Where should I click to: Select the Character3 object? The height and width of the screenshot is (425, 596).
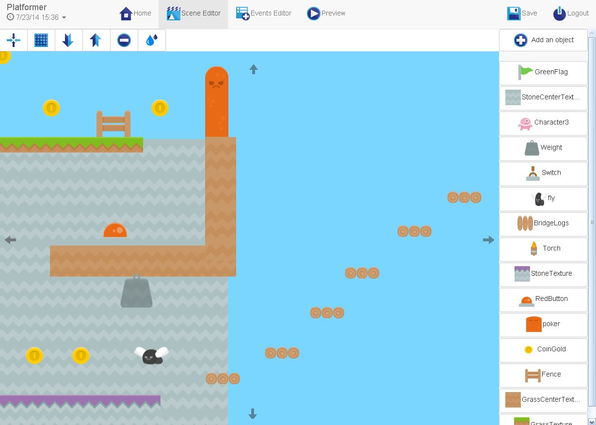point(543,122)
